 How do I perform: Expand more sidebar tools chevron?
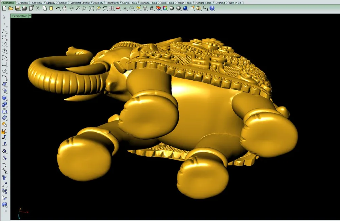tap(4, 211)
